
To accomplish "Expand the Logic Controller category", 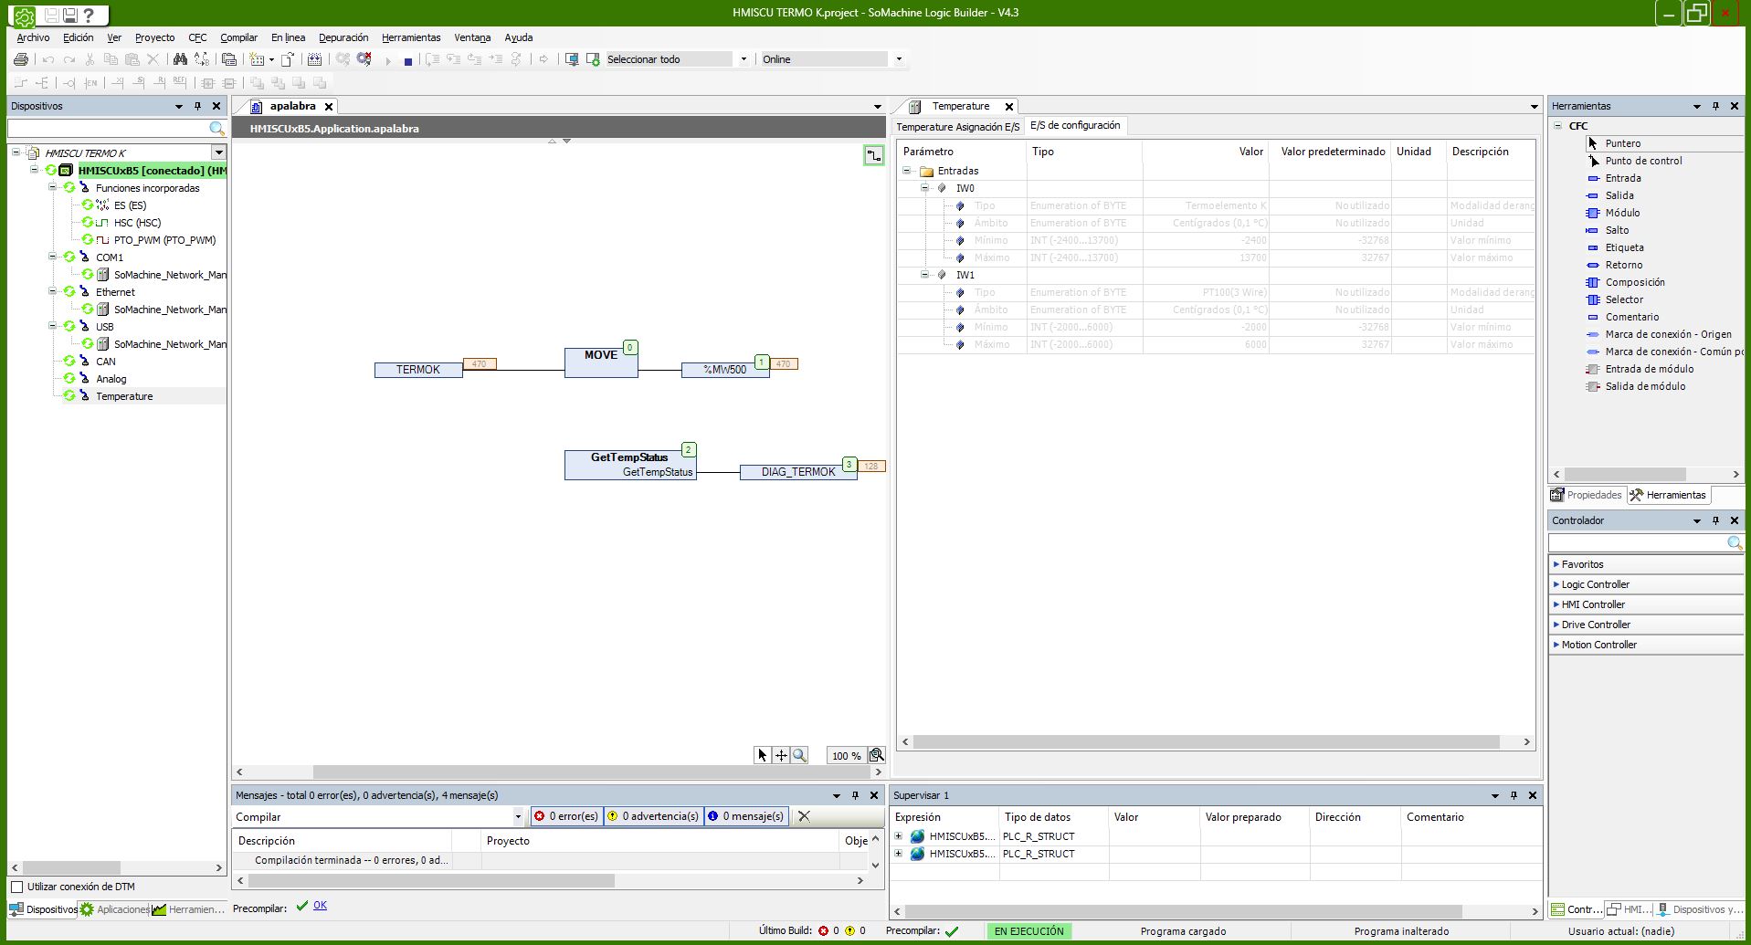I will click(1556, 584).
